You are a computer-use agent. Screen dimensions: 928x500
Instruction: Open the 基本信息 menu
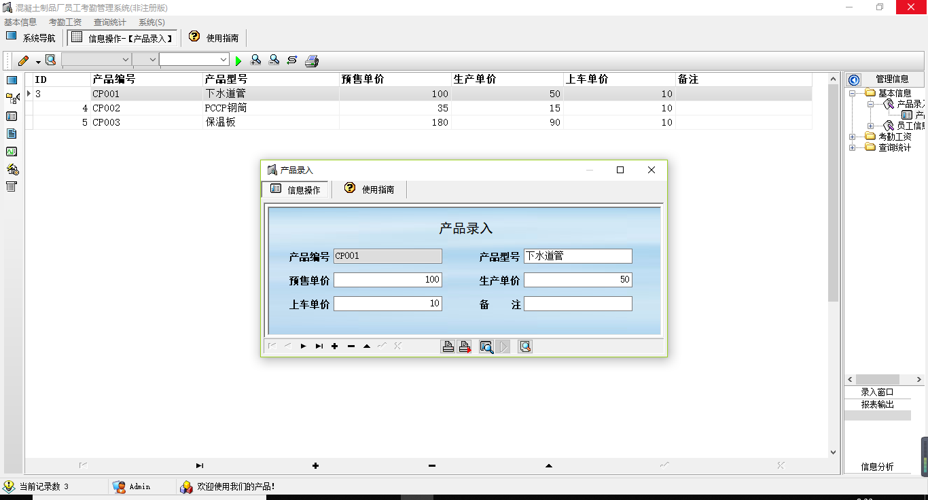tap(20, 22)
